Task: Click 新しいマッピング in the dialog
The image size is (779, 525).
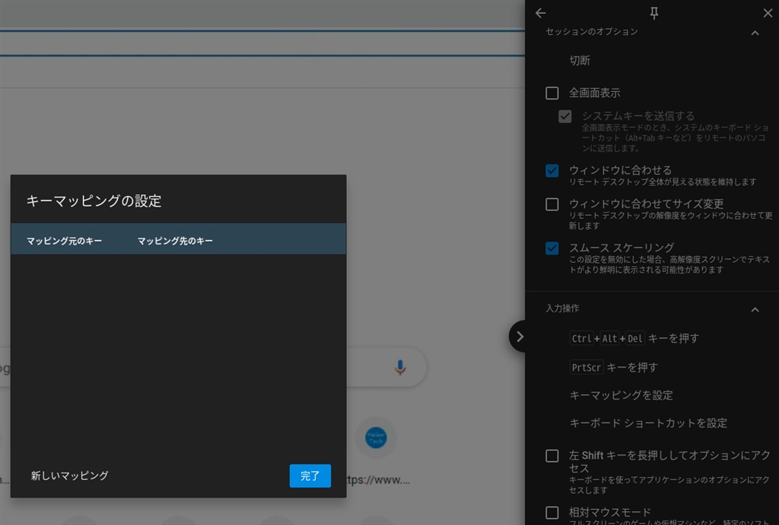Action: 69,476
